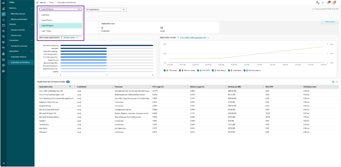
Task: Click the gear settings icon in left rail
Action: [3, 65]
